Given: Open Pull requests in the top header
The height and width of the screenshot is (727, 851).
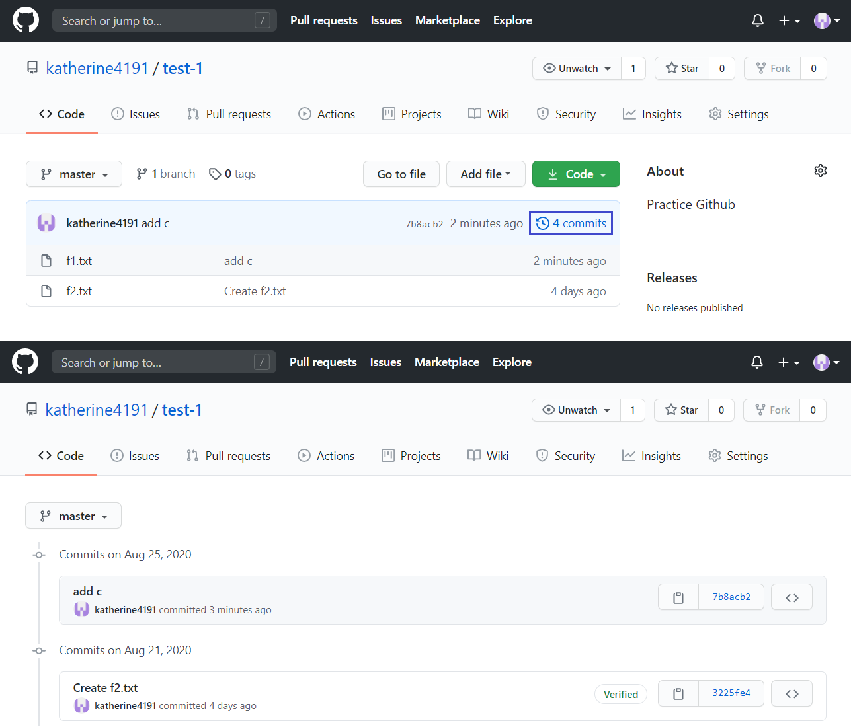Looking at the screenshot, I should (324, 20).
